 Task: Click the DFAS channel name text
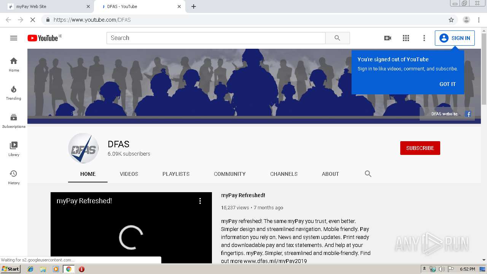(x=119, y=144)
